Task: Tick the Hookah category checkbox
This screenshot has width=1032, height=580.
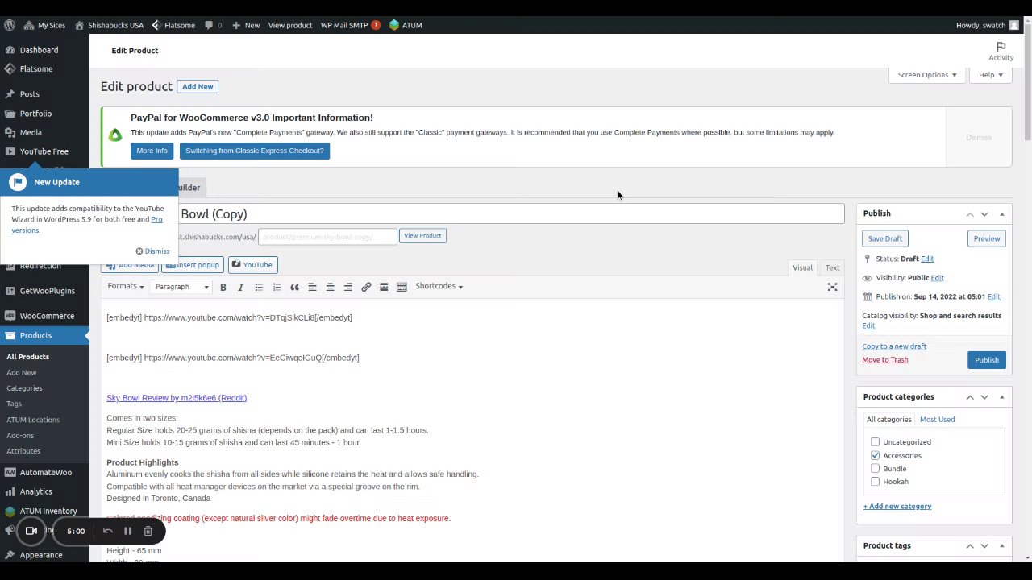Action: [x=875, y=482]
